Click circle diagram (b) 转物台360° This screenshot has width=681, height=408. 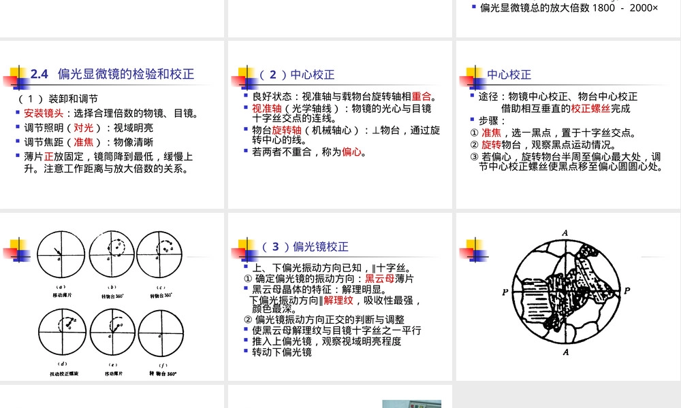[x=112, y=254]
